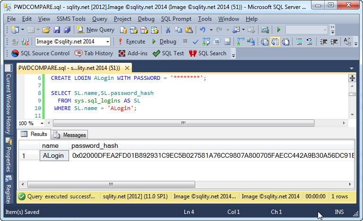The height and width of the screenshot is (221, 363).
Task: Click the Open File folder icon
Action: coord(46,30)
